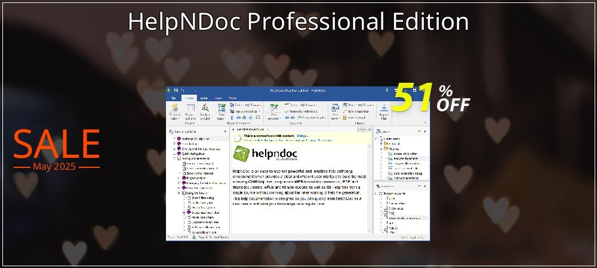The image size is (597, 268).
Task: Switch to the Tools ribbon tab
Action: (232, 98)
